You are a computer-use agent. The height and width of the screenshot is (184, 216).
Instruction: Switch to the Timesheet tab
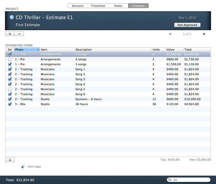pyautogui.click(x=97, y=6)
